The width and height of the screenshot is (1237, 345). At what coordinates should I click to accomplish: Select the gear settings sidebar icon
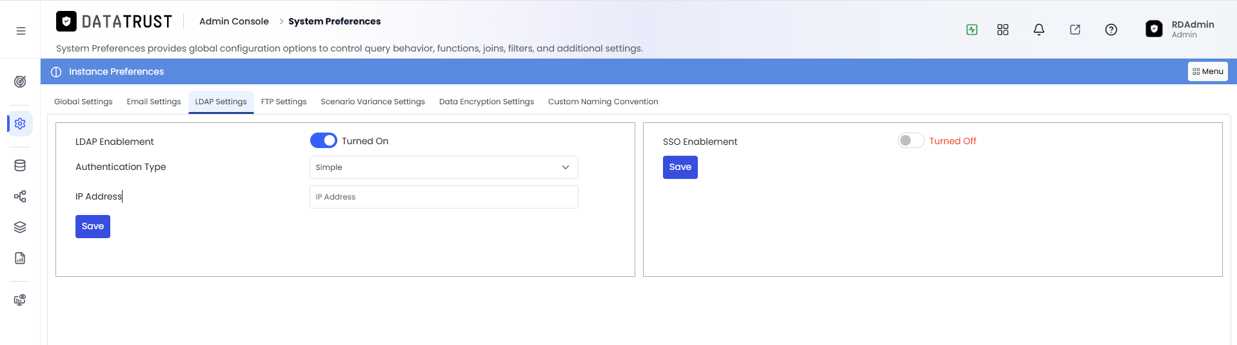click(20, 123)
